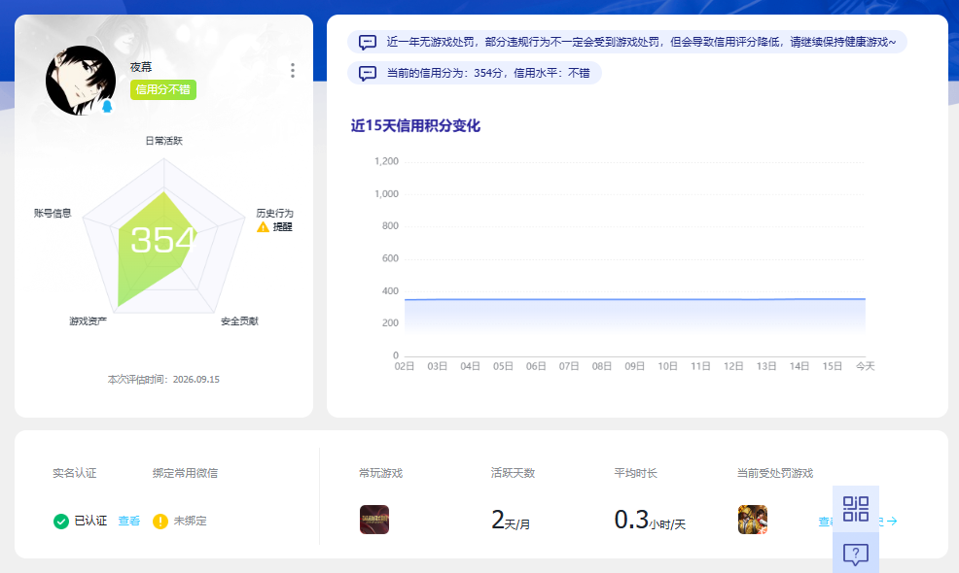Click the QQ penguin badge on avatar

[x=107, y=106]
